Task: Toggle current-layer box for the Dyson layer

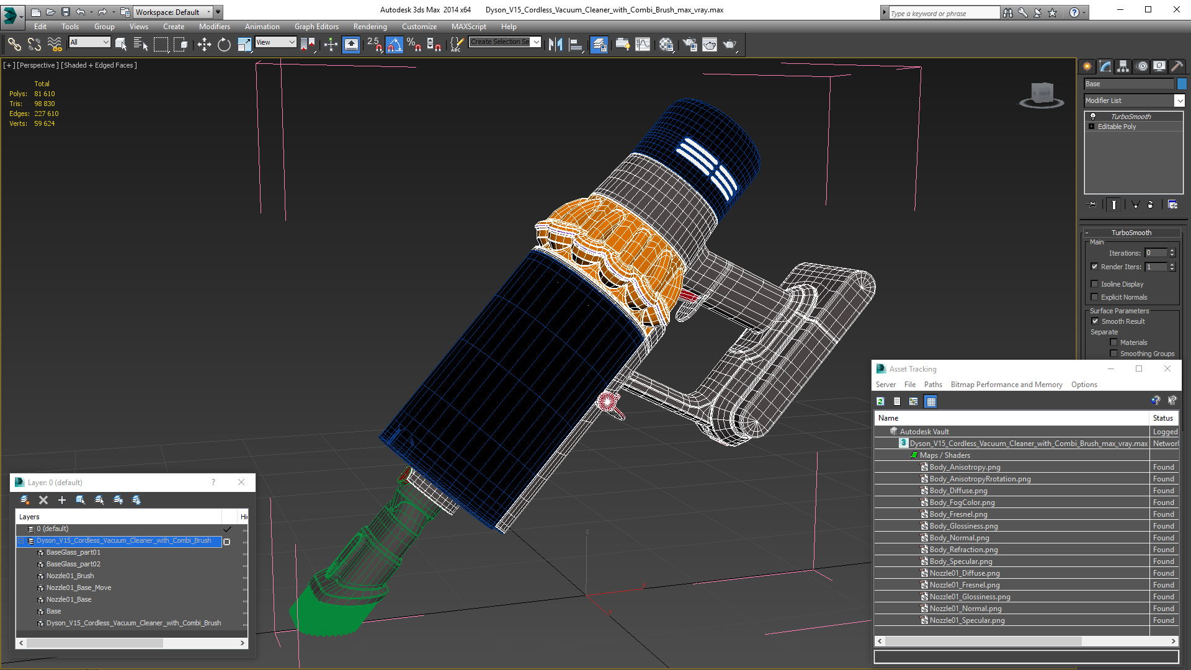Action: click(x=227, y=542)
